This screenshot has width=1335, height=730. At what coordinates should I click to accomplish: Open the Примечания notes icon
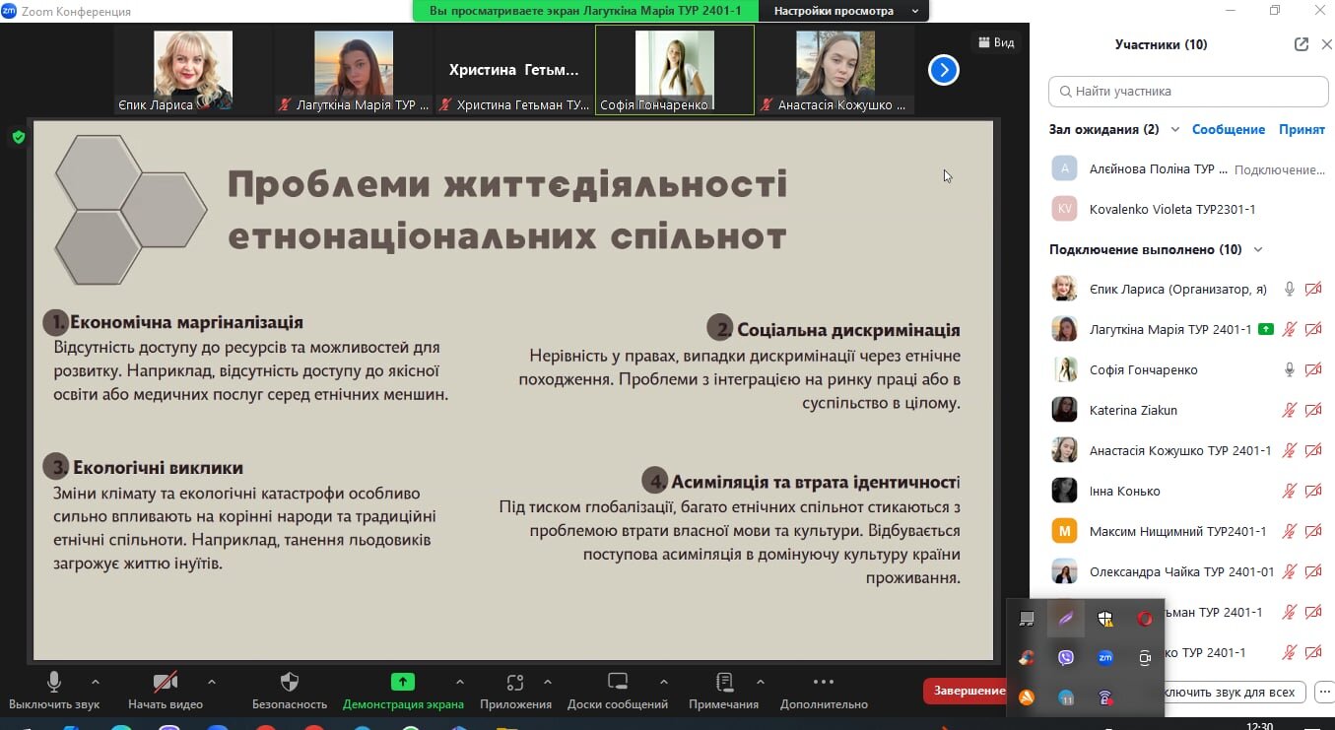pos(724,682)
